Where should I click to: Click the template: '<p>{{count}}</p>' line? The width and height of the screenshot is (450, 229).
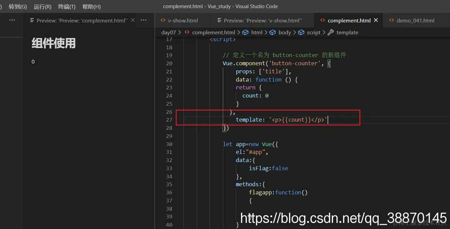[282, 120]
